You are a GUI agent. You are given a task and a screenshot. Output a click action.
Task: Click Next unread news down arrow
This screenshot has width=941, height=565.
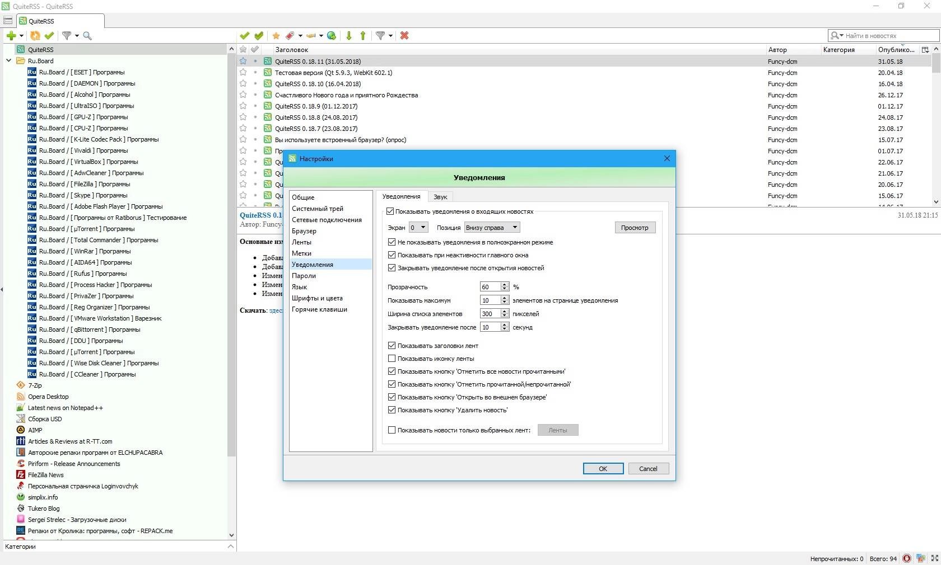pos(349,36)
